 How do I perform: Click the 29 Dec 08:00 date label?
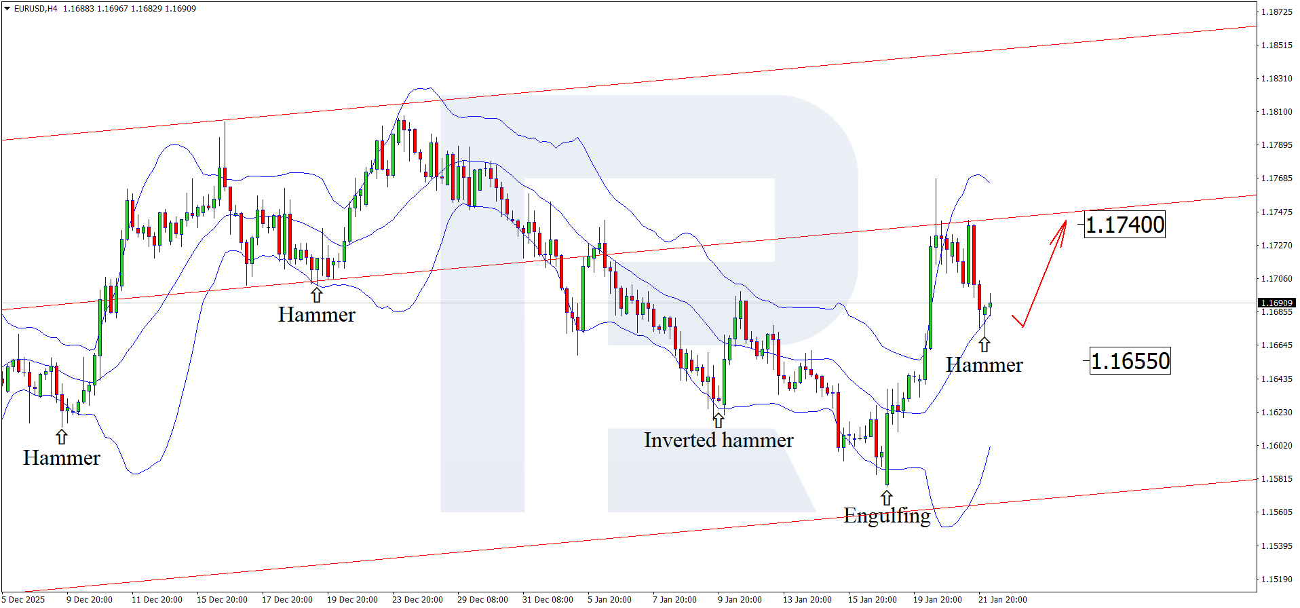[x=482, y=599]
